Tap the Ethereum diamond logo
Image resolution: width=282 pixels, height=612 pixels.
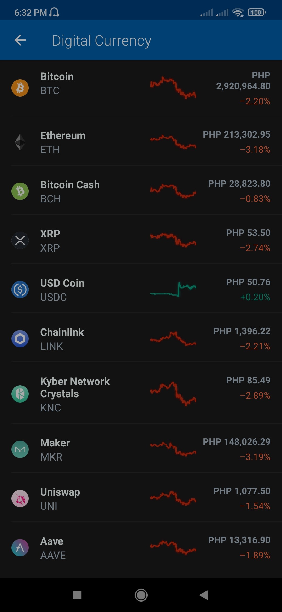(x=20, y=142)
